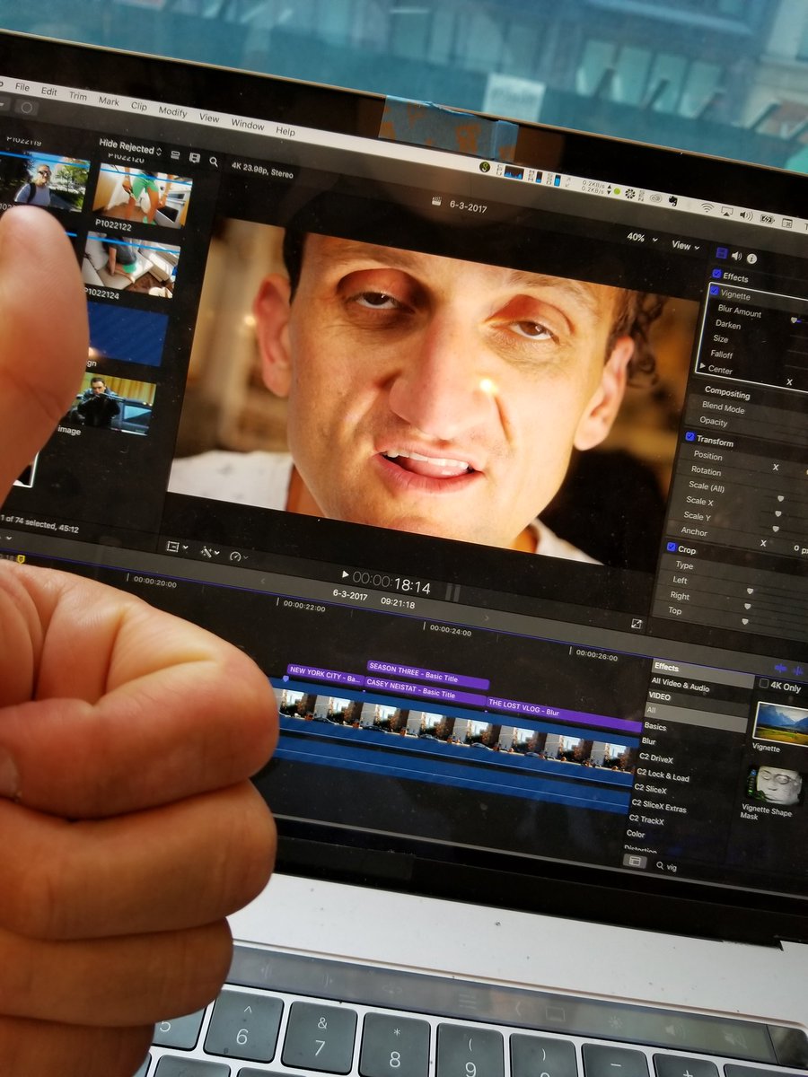Expand the Center parameter disclosure triangle
Viewport: 808px width, 1077px height.
[702, 366]
